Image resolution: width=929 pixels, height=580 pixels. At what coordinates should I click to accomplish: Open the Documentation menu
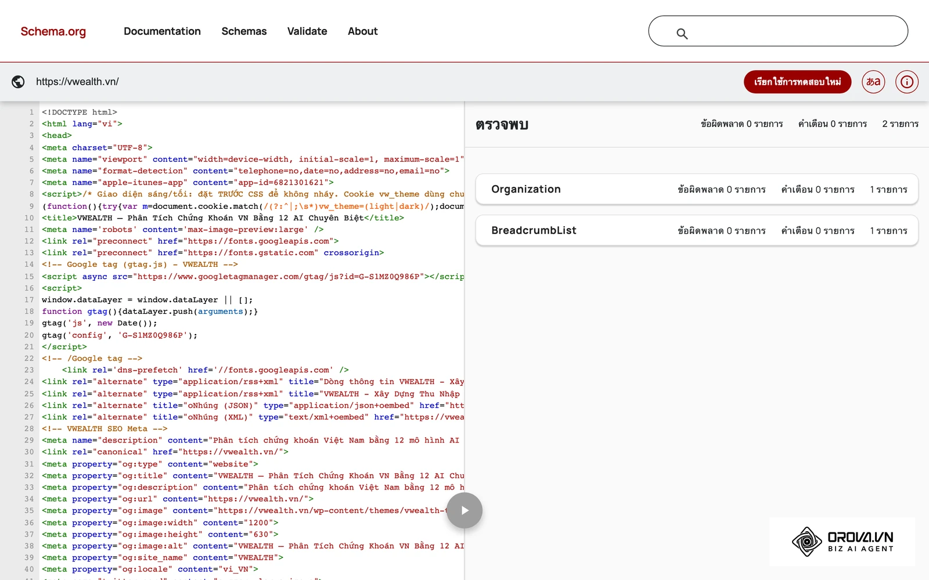click(x=162, y=31)
